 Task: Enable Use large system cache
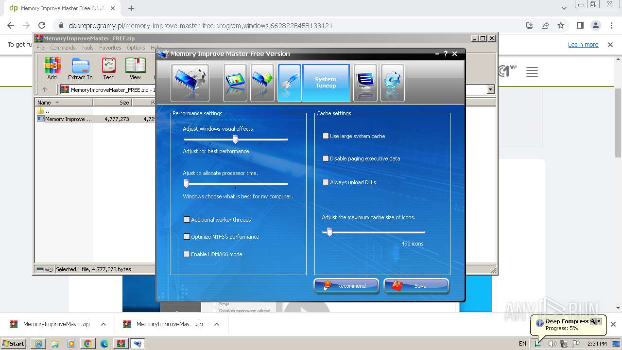pyautogui.click(x=326, y=136)
